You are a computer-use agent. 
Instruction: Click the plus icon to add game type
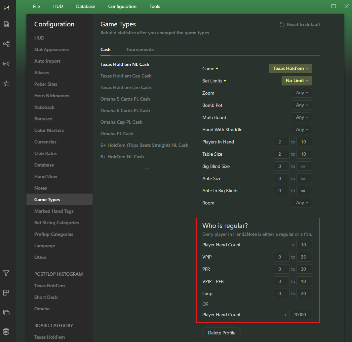[x=147, y=168]
